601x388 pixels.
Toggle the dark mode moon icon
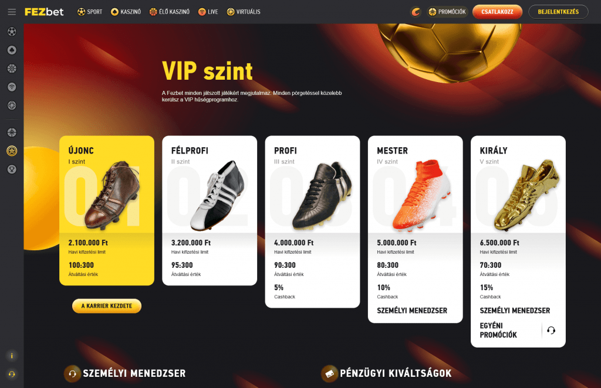coord(416,12)
